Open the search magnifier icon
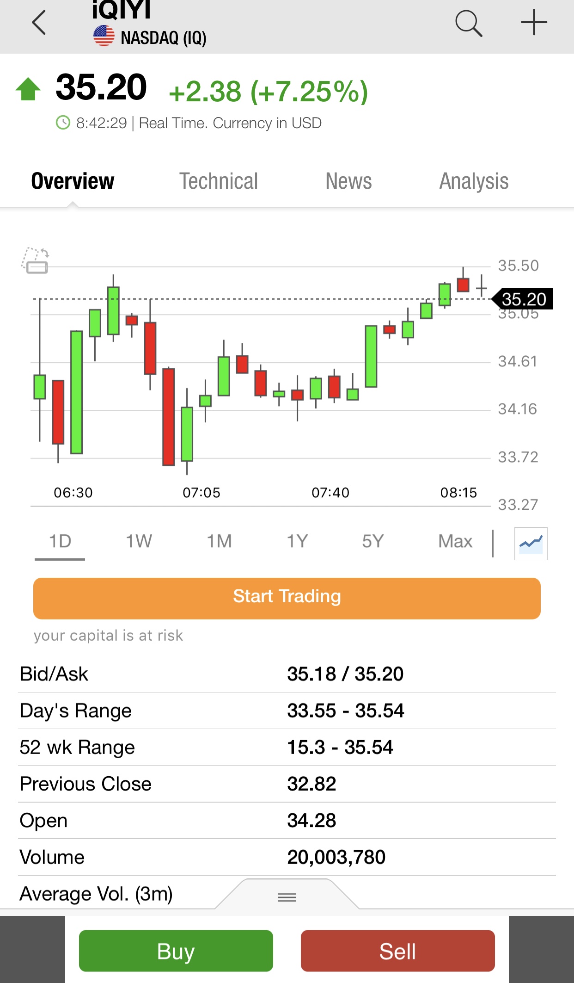The height and width of the screenshot is (983, 574). 468,23
